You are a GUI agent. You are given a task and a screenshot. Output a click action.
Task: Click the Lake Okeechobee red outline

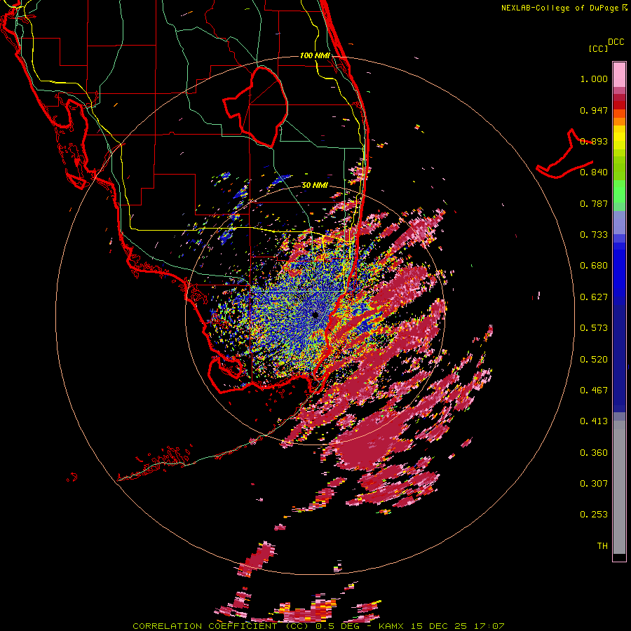coord(255,107)
